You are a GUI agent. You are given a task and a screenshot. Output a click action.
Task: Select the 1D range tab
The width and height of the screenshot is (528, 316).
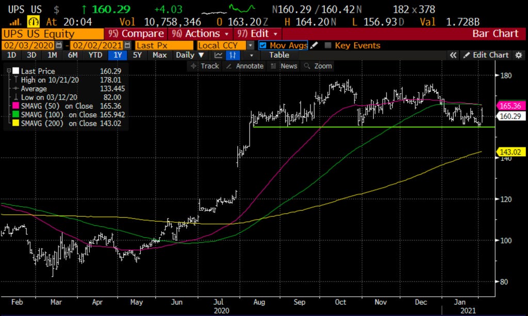(x=11, y=55)
